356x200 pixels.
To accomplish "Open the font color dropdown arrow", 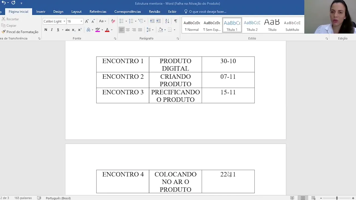I will pos(112,30).
